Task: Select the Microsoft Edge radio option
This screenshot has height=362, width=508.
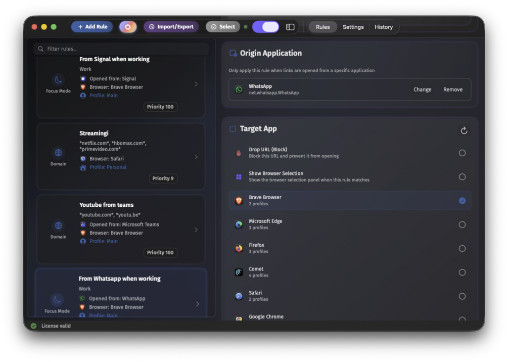Action: coord(462,224)
